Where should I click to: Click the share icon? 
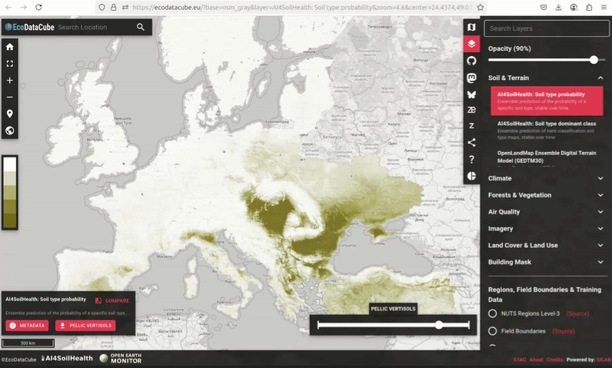point(471,142)
